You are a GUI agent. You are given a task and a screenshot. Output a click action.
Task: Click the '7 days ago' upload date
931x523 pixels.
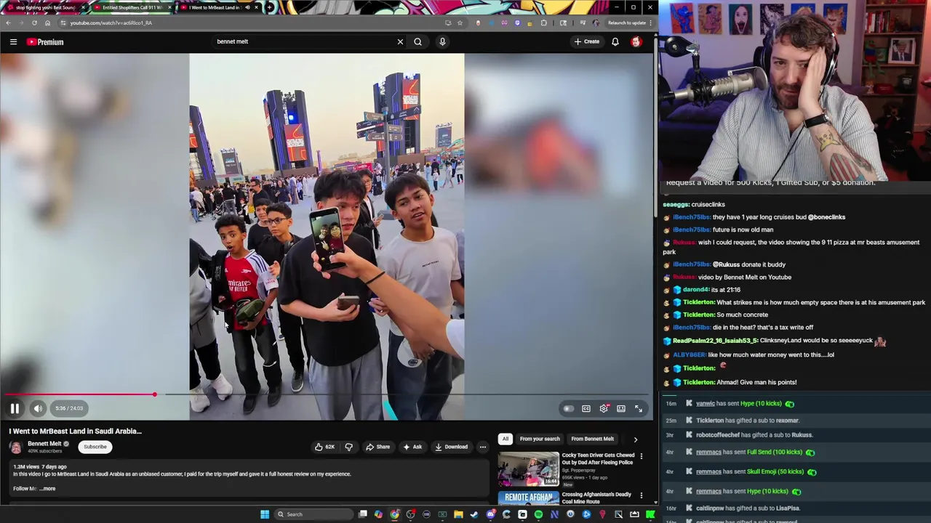pos(55,466)
